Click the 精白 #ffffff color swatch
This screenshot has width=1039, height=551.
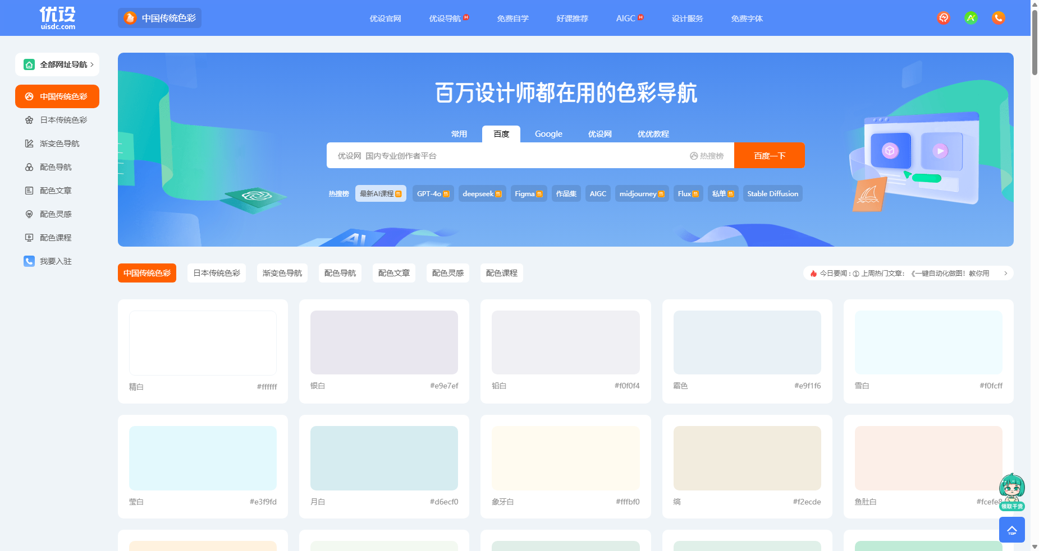click(203, 343)
